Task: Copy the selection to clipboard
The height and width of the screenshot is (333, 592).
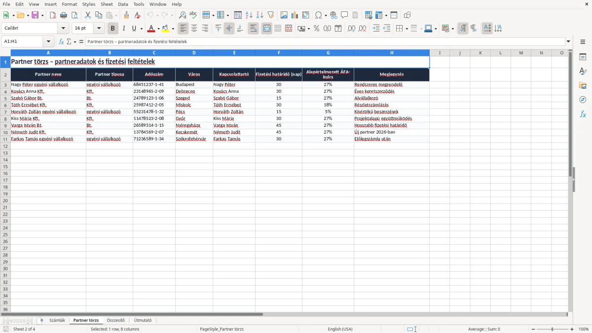Action: tap(99, 15)
